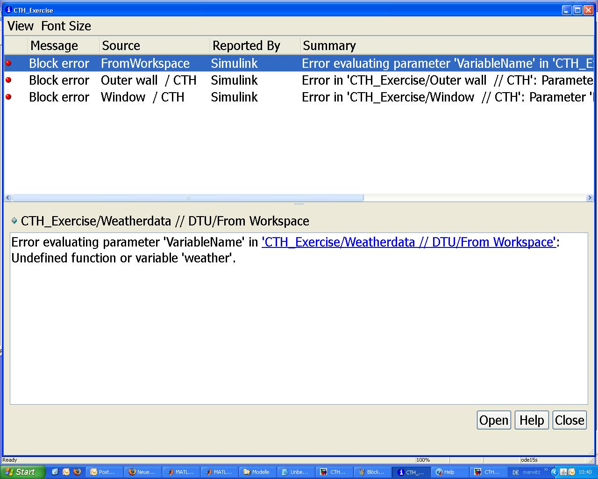Screen dimensions: 598x479
Task: Follow the 'CTH_Exercise/Weatherdata // DTU/From Workspace' link
Action: (408, 242)
